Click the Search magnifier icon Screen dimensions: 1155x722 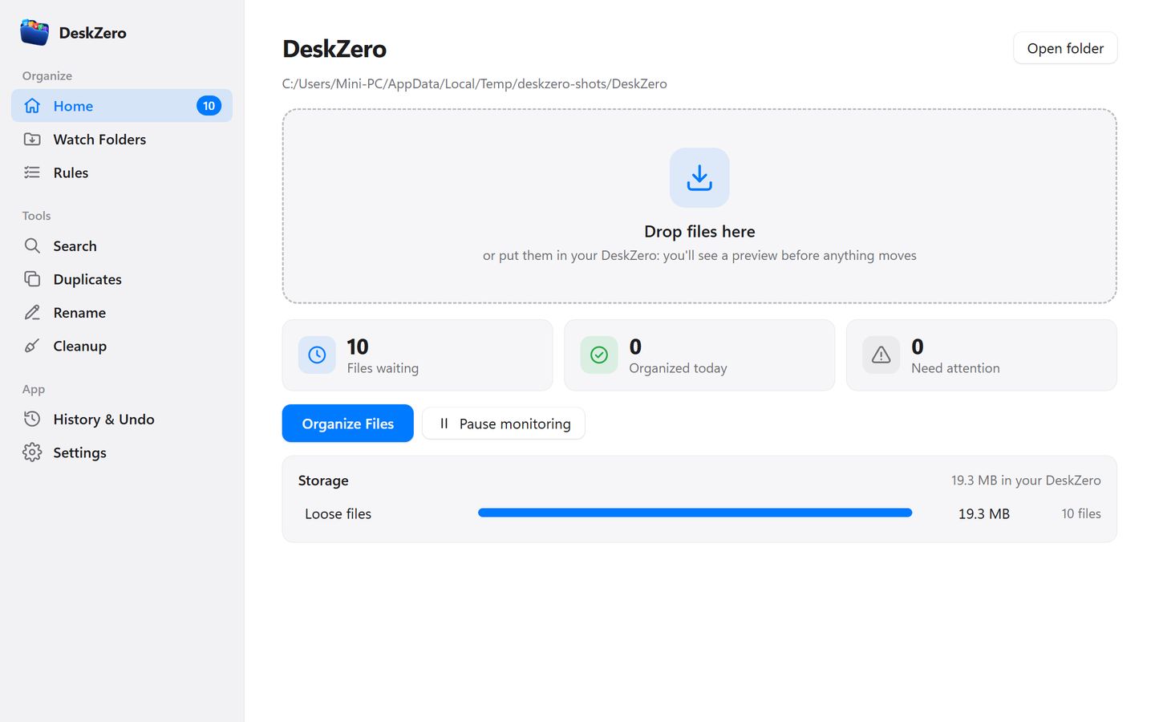32,245
